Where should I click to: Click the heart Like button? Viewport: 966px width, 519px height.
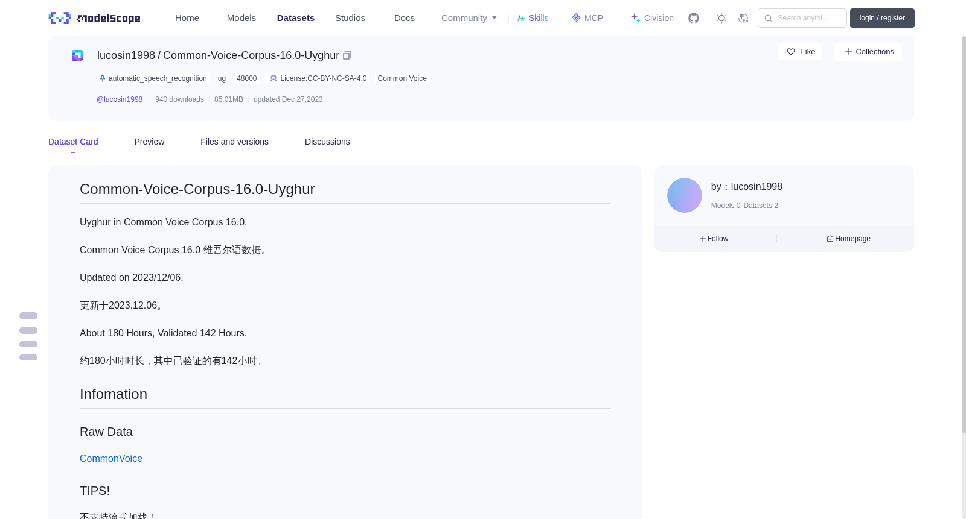[x=800, y=52]
